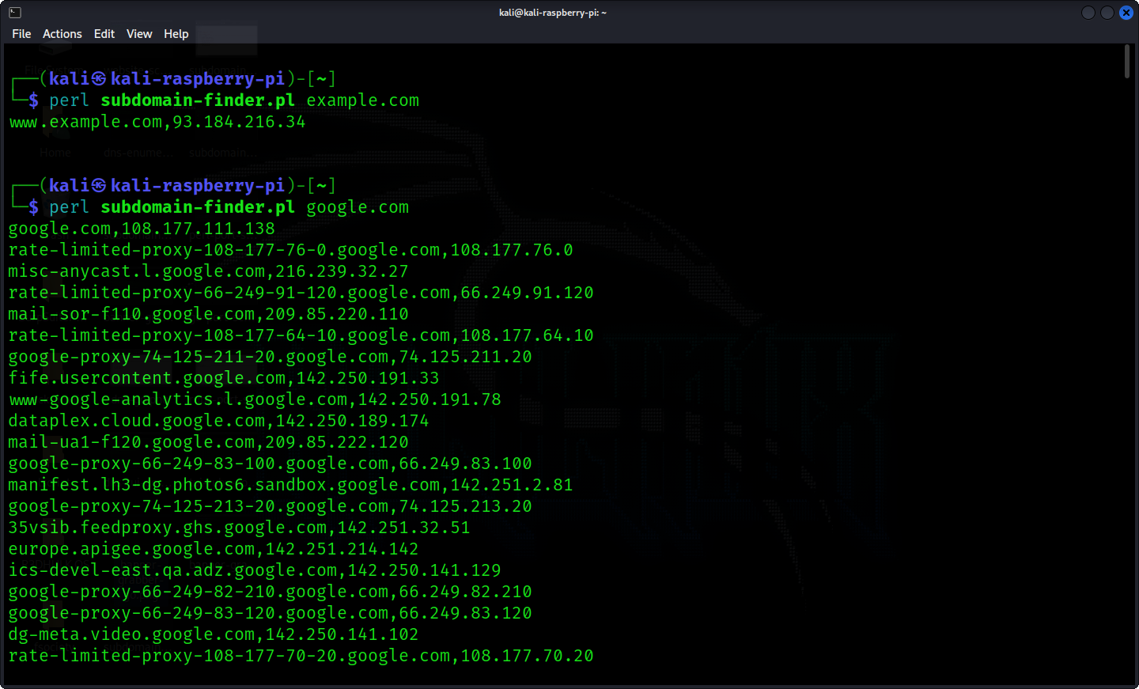Click the line google.com,108.177.111.138

[x=142, y=229]
